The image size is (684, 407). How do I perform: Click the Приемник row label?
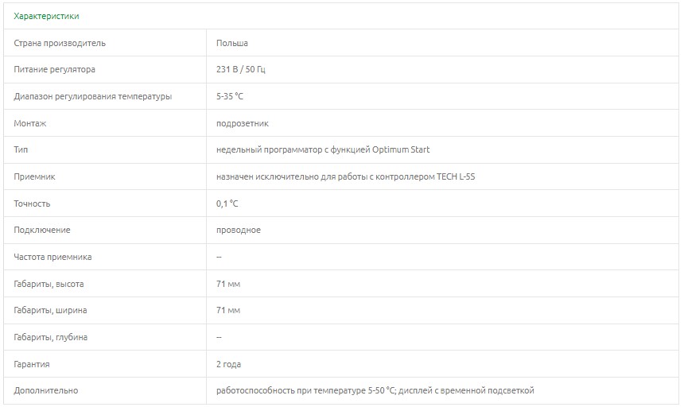pos(34,176)
